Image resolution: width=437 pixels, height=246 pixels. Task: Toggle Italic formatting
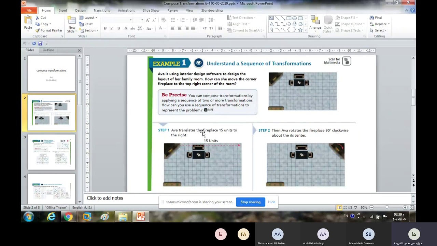click(112, 28)
